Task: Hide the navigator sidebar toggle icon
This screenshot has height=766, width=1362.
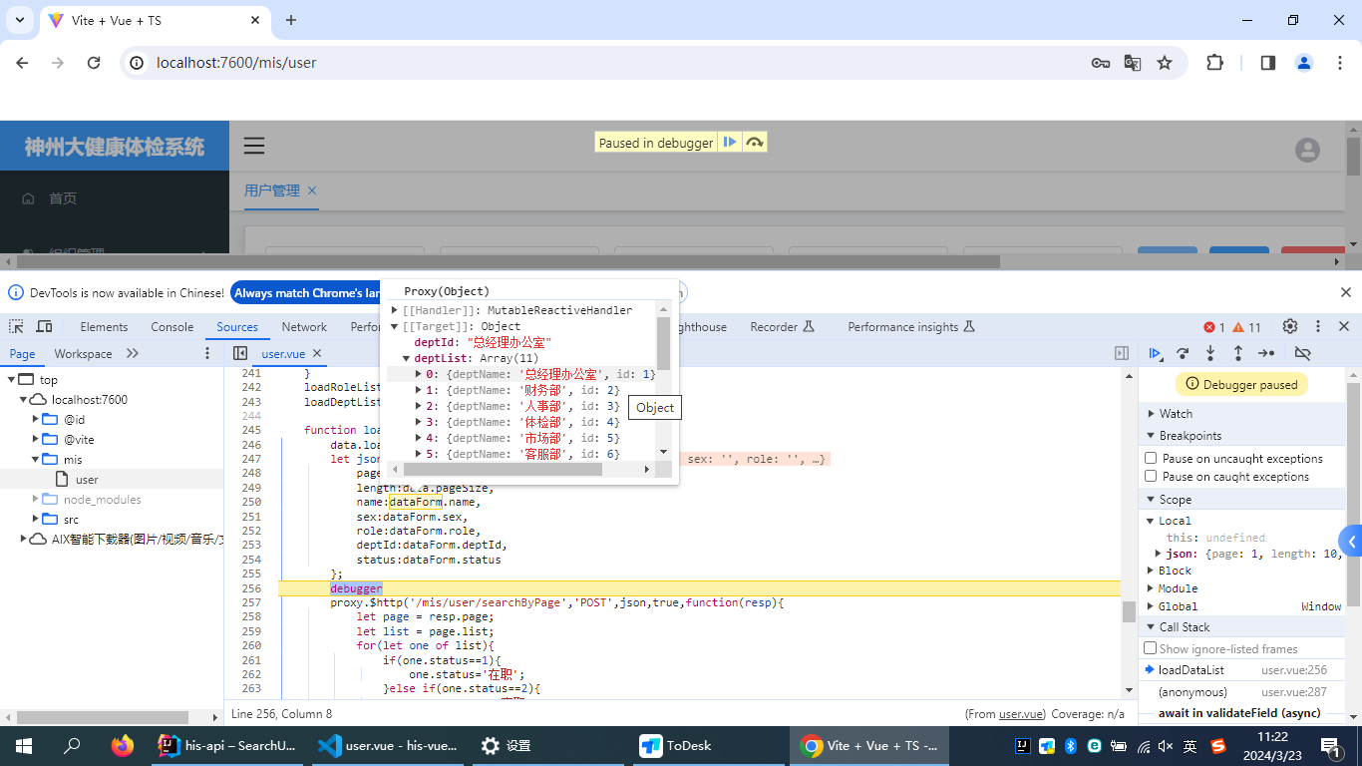Action: click(240, 353)
